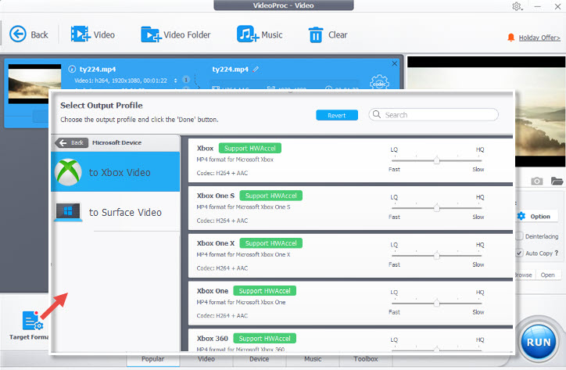Clear the file list with trash icon
566x370 pixels.
[x=316, y=34]
